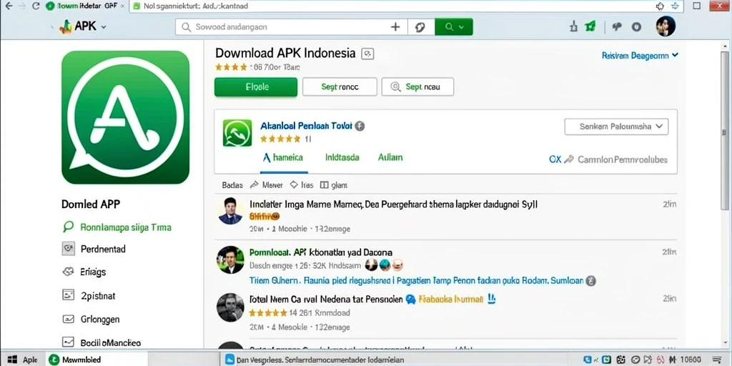Click the plus icon in search field
732x366 pixels.
point(395,27)
